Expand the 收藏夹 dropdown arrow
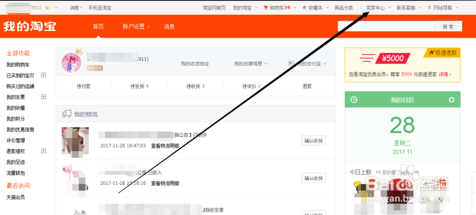The image size is (476, 215). [x=327, y=8]
